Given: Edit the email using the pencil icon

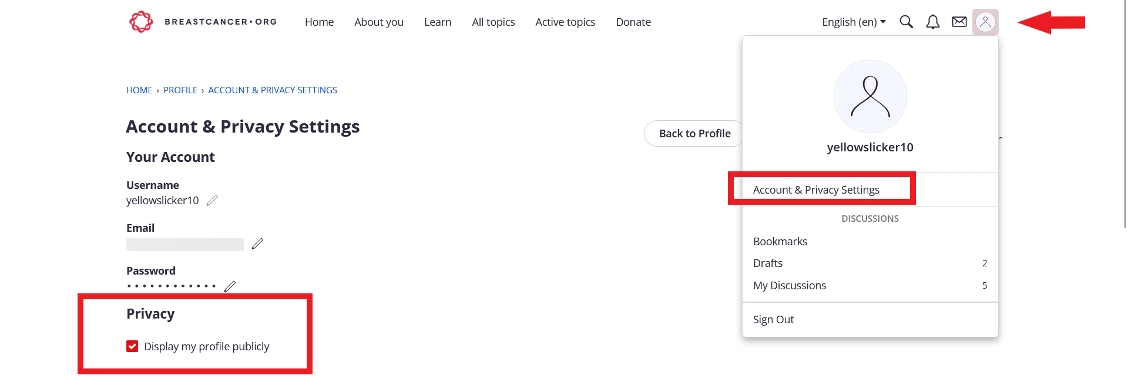Looking at the screenshot, I should pyautogui.click(x=257, y=243).
